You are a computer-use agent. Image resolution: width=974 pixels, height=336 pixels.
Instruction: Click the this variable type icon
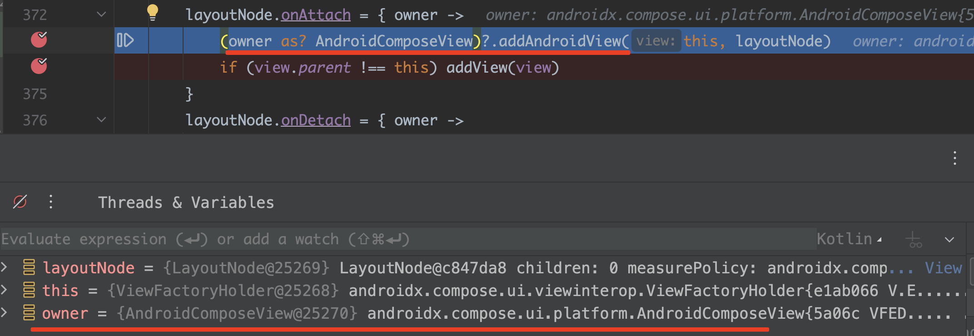(x=29, y=290)
